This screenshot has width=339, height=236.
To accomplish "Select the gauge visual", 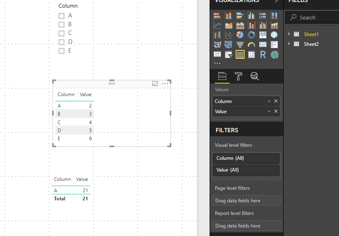I will click(252, 45).
